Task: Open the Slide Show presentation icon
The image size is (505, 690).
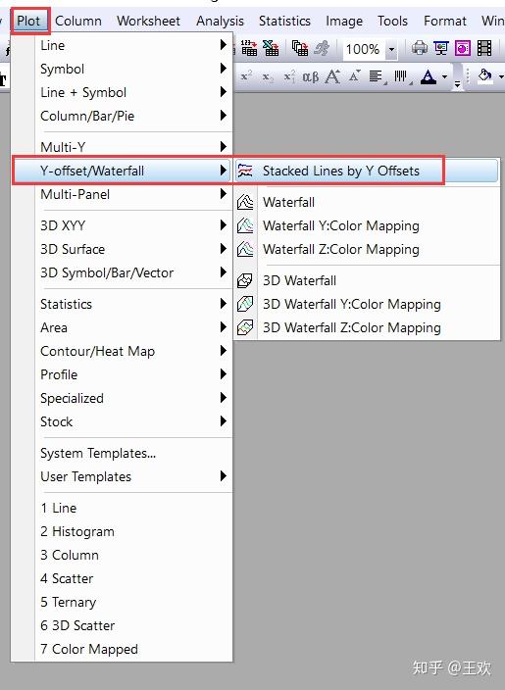Action: click(440, 48)
